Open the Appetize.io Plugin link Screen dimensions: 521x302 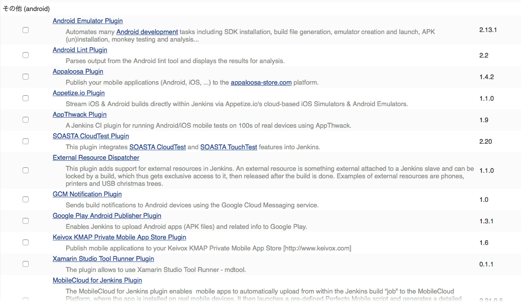pos(79,93)
